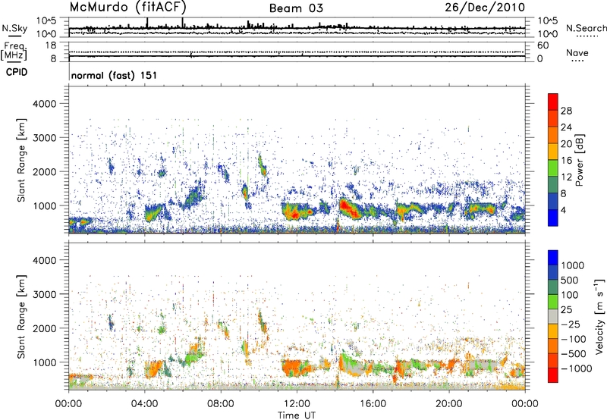This screenshot has height=420, width=607.
Task: Click the orange echo patch near 12:00 in the velocity panel
Action: pyautogui.click(x=295, y=368)
